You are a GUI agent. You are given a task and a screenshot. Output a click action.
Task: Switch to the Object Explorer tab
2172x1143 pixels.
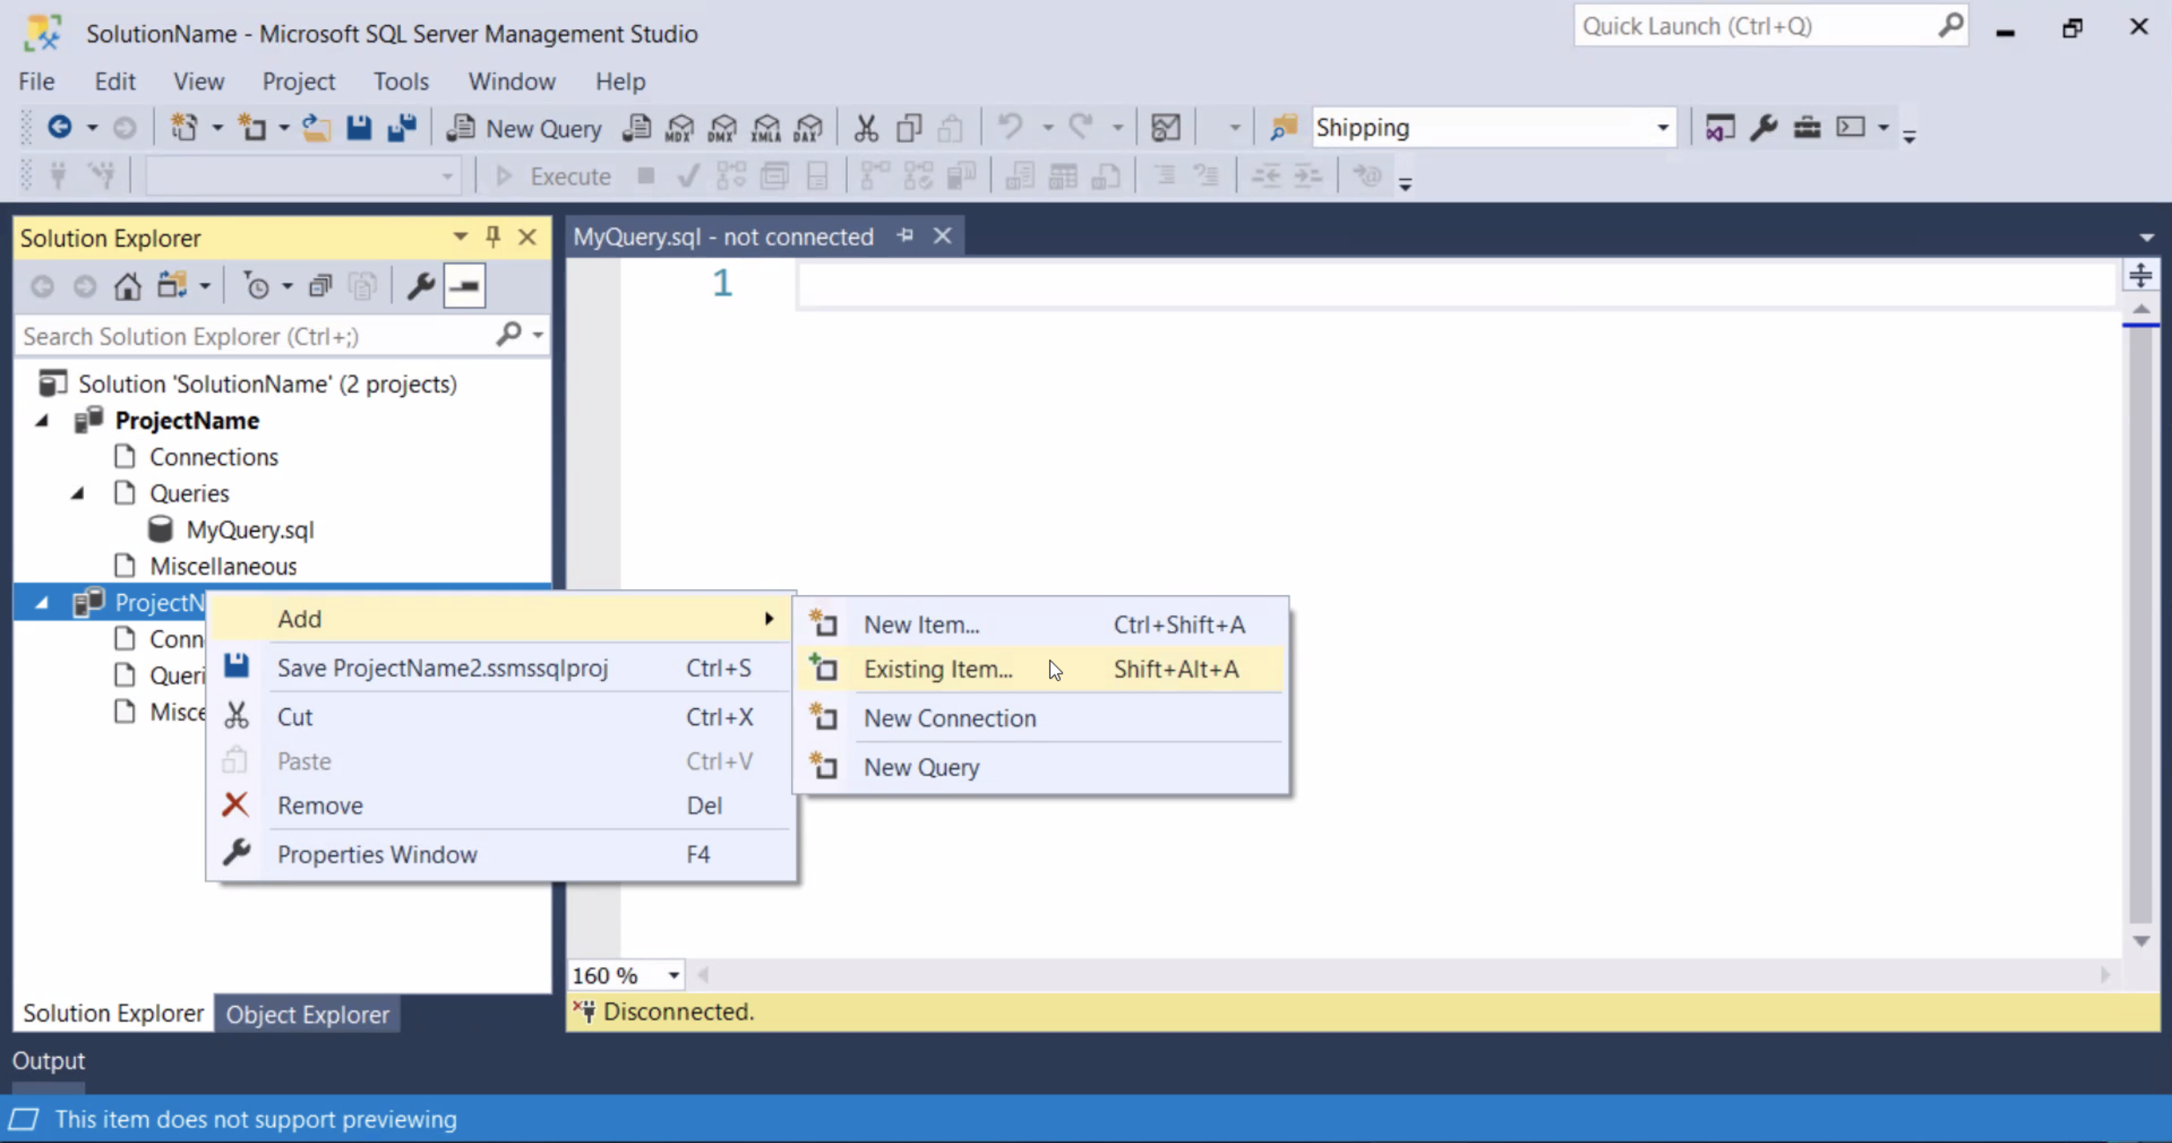click(307, 1014)
